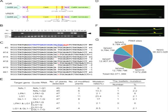Click the Mutation rate(%) column header
The width and height of the screenshot is (168, 112).
[98, 83]
